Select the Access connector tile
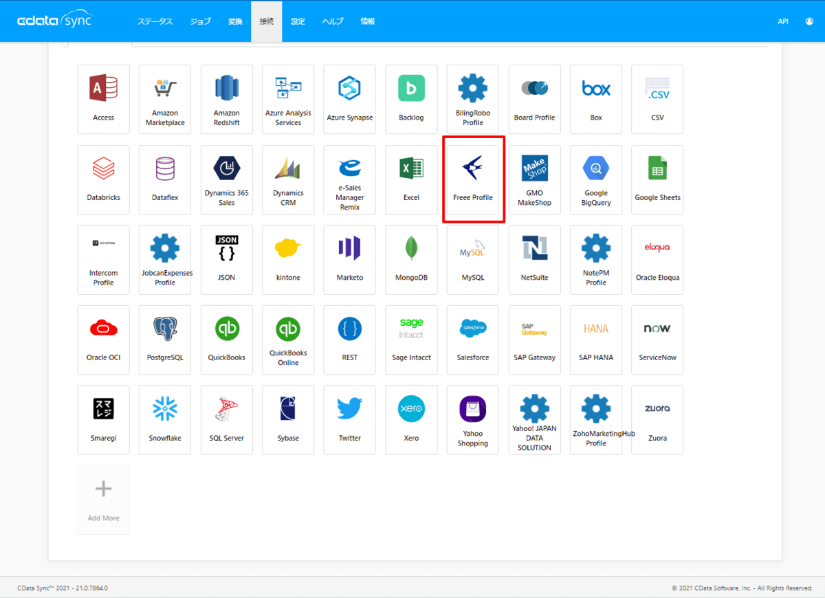 (x=103, y=100)
